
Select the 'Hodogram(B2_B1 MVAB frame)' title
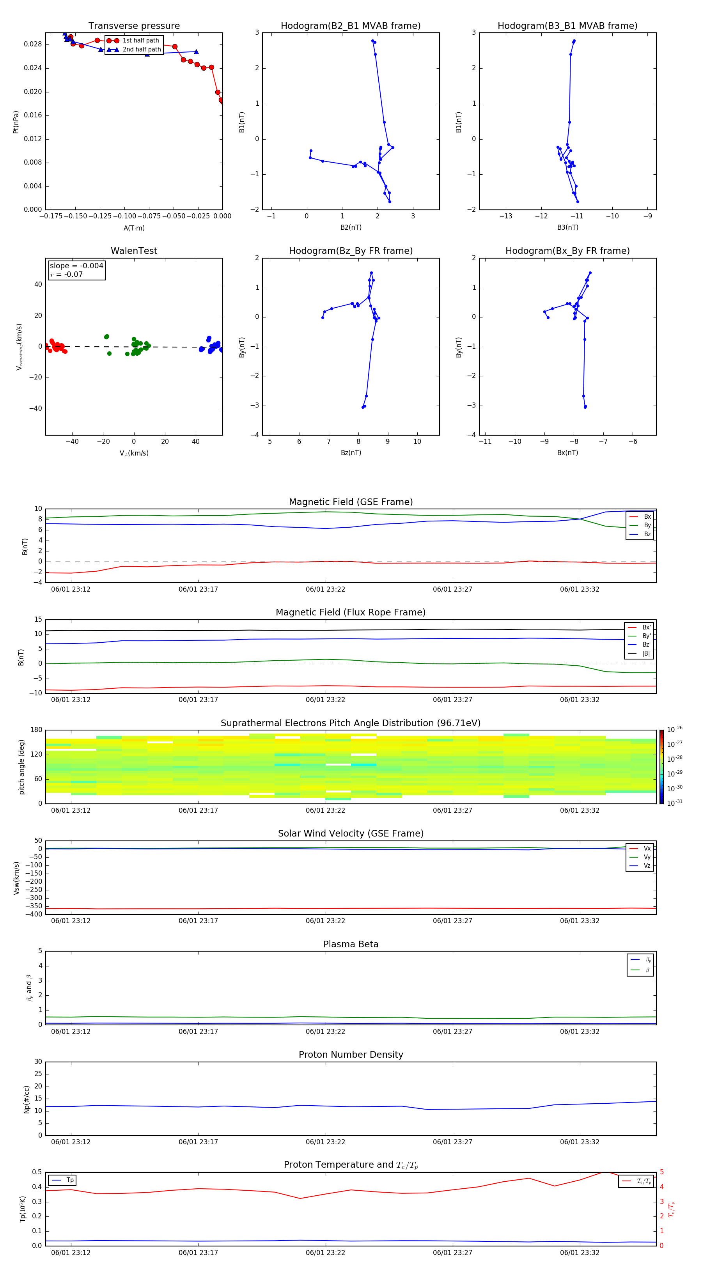coord(351,26)
